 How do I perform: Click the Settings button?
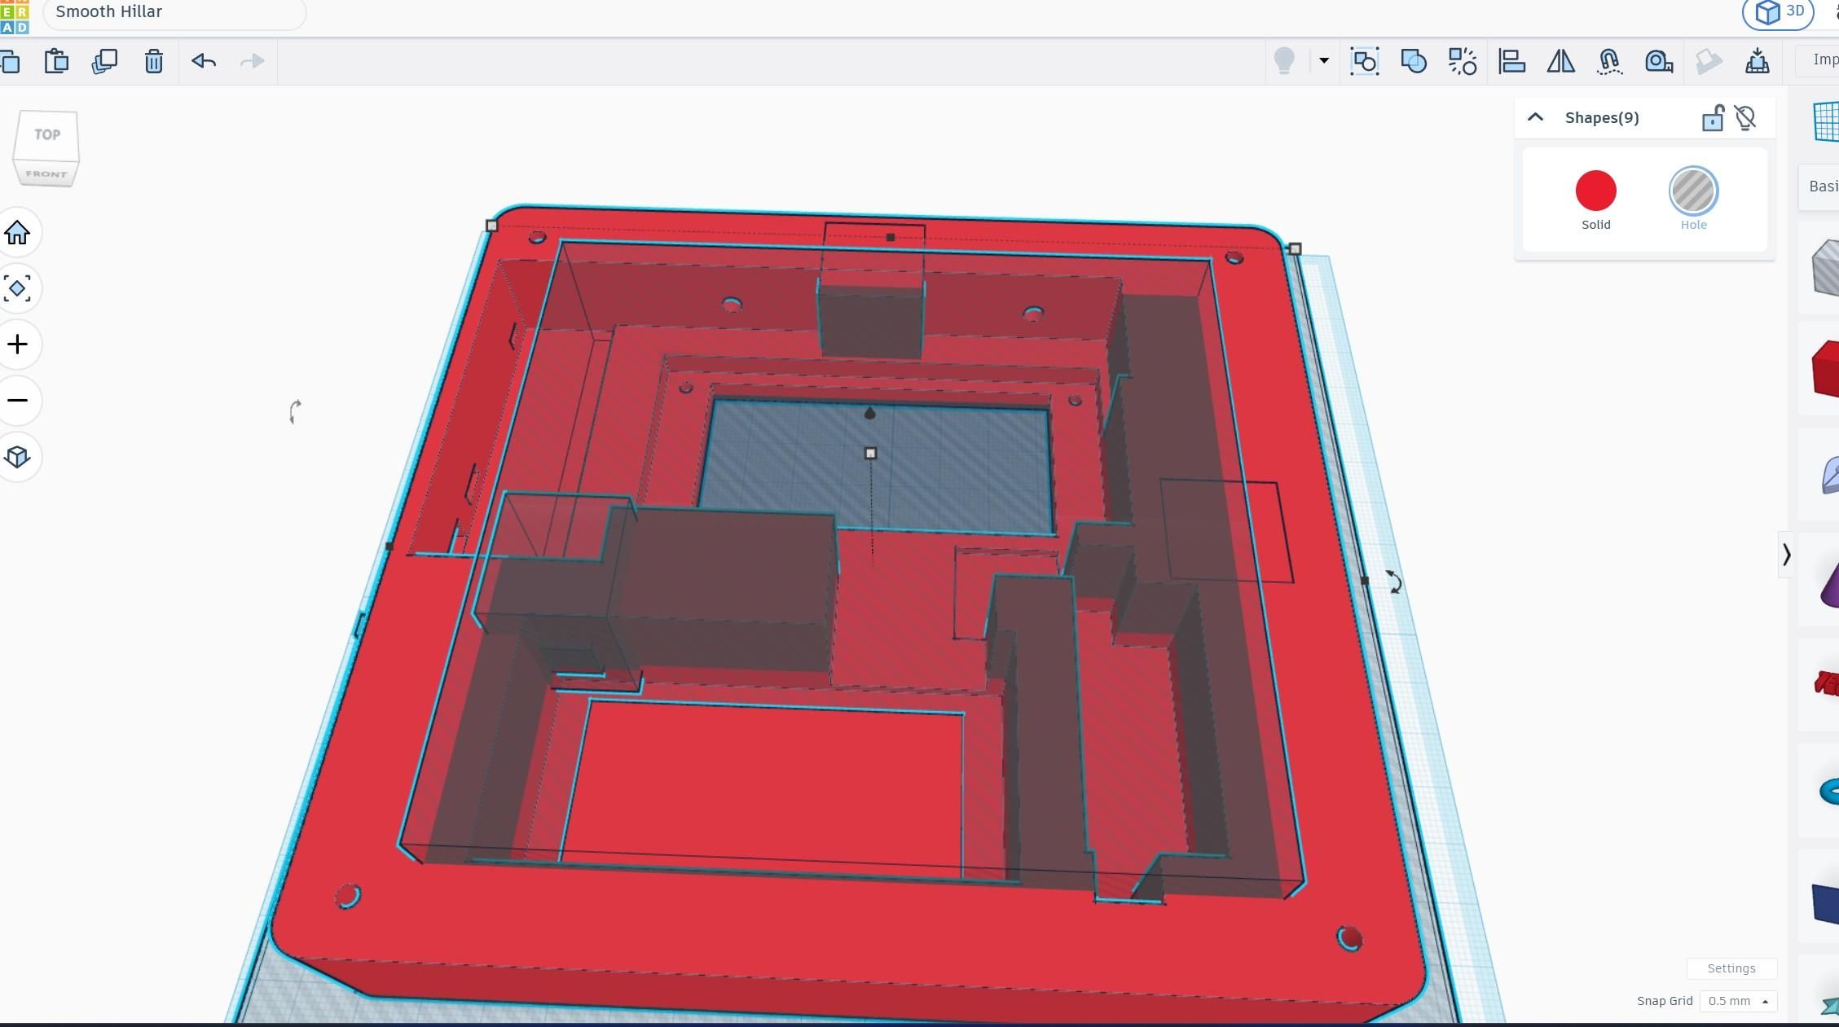tap(1731, 968)
